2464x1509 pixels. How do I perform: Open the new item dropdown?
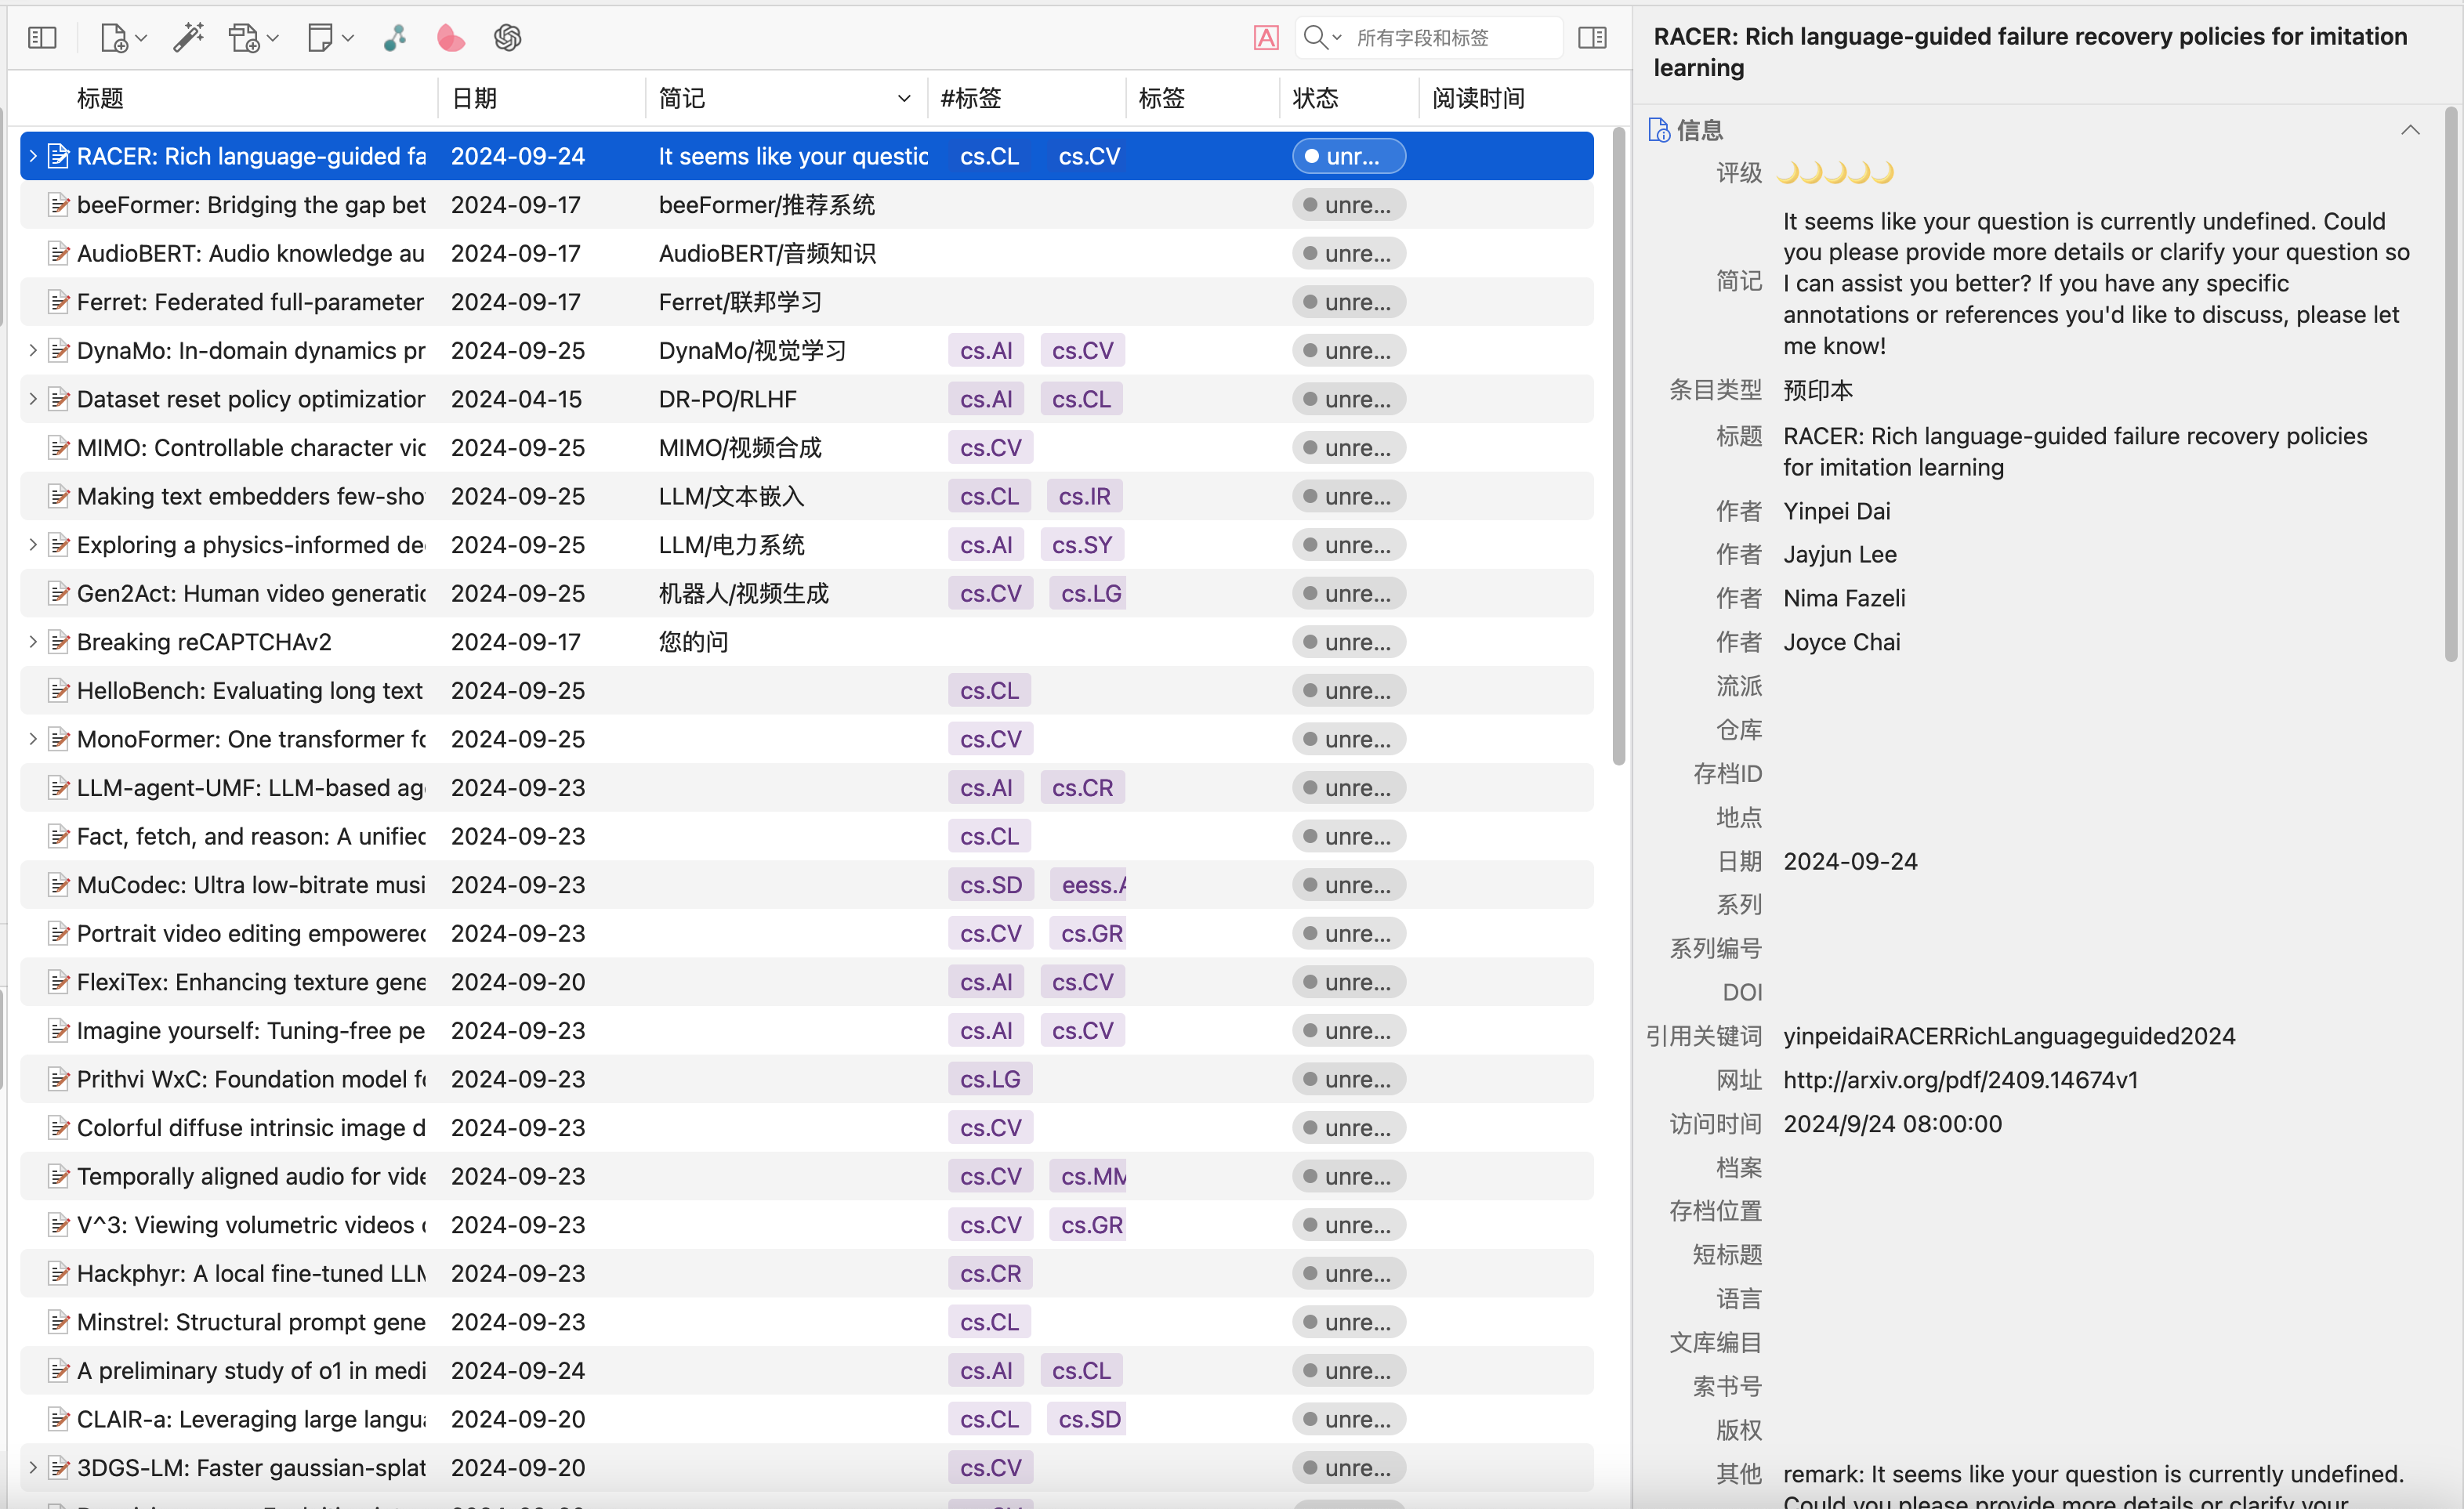(x=123, y=38)
